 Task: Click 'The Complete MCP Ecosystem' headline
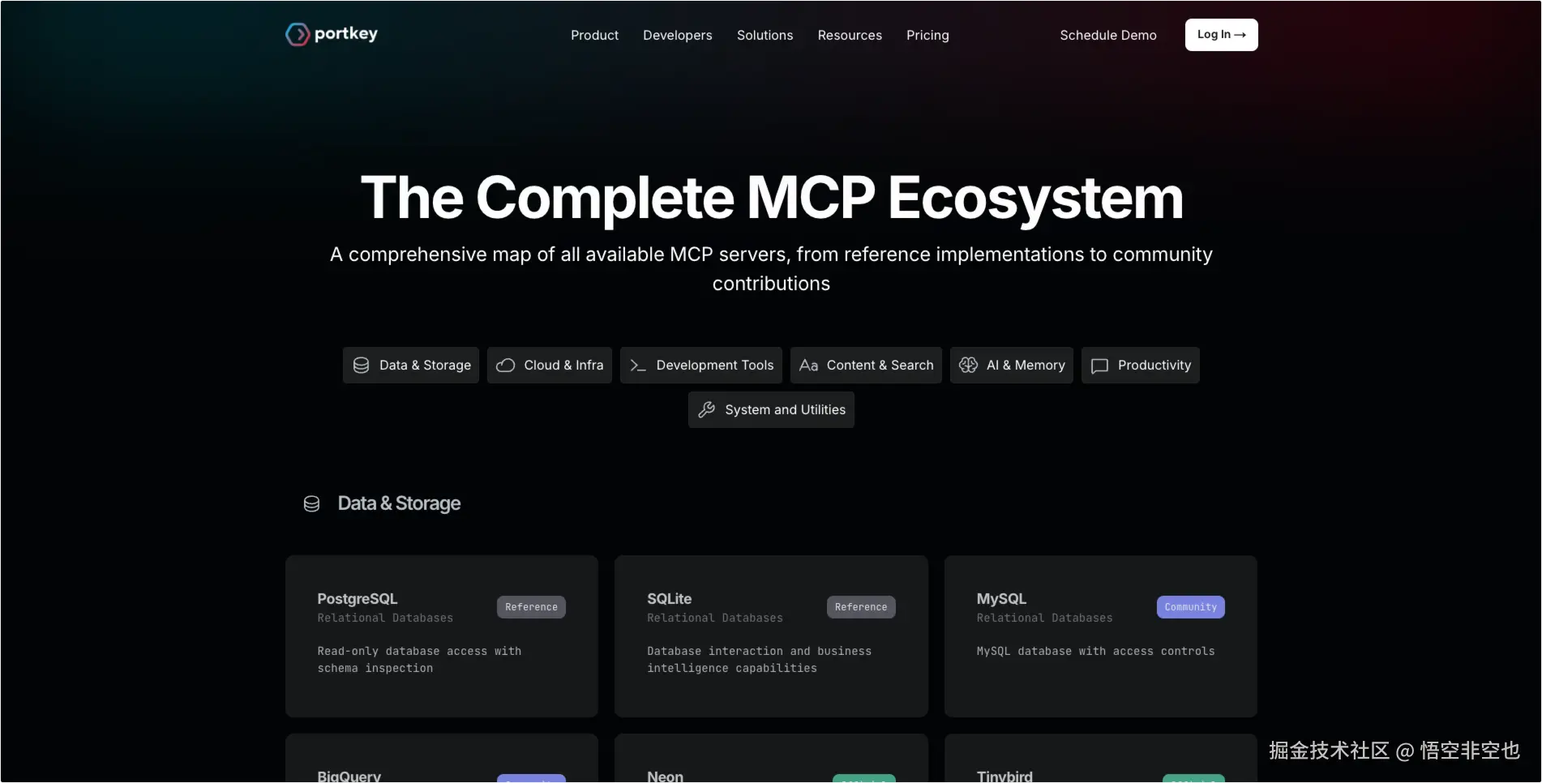[x=772, y=198]
